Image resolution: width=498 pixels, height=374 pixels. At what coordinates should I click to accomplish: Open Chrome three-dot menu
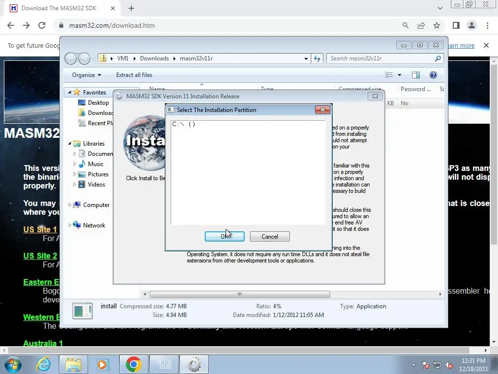pyautogui.click(x=487, y=25)
